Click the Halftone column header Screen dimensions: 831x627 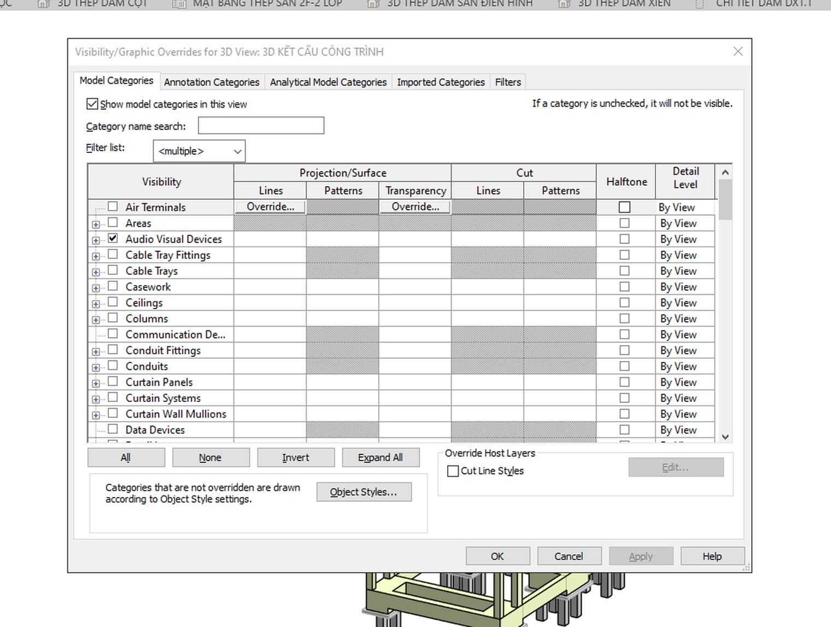(x=626, y=182)
